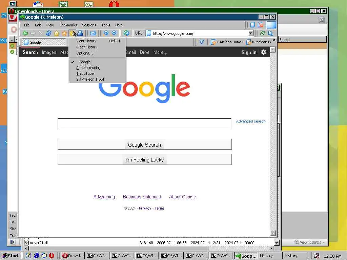Pick about:config from the history list
Screen dimensions: 347x260
click(x=97, y=68)
